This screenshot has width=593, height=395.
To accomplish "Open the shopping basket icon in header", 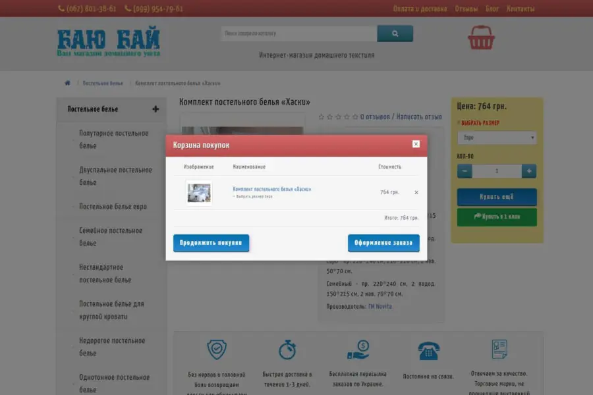I will coord(481,38).
